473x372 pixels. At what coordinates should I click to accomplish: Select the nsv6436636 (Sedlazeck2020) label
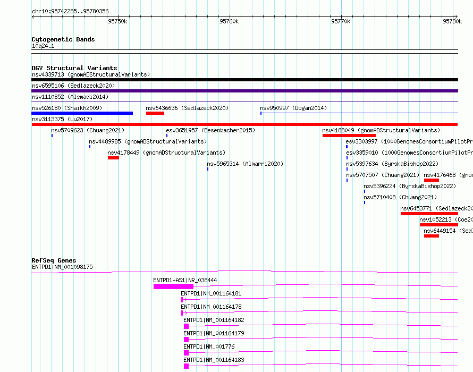(x=187, y=108)
